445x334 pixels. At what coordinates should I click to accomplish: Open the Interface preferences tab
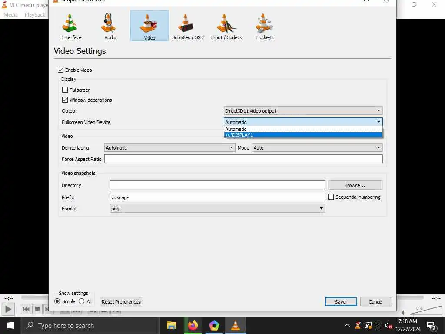coord(72,26)
